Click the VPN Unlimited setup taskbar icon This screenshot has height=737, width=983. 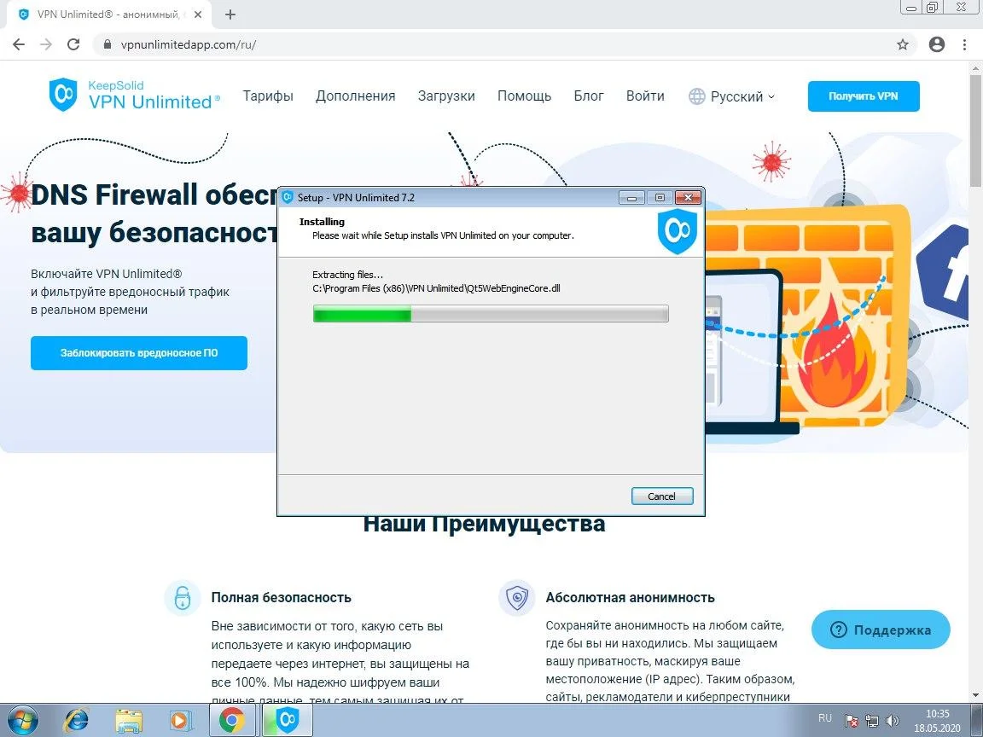click(288, 720)
